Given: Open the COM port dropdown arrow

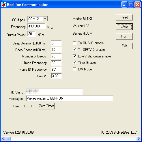Looking at the screenshot, I should click(45, 19).
